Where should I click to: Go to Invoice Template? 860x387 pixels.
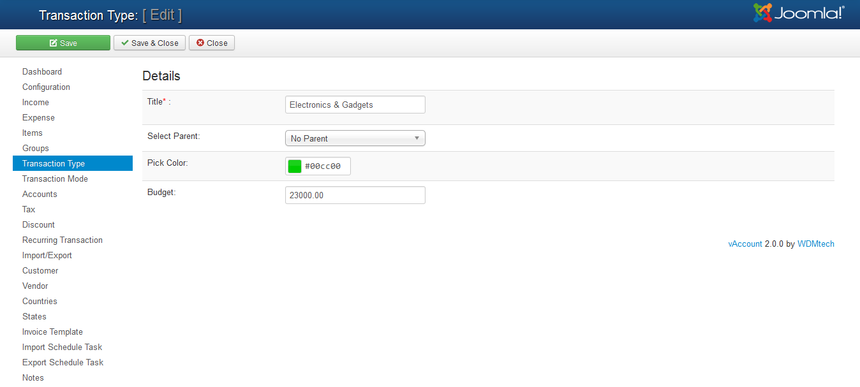pyautogui.click(x=52, y=332)
